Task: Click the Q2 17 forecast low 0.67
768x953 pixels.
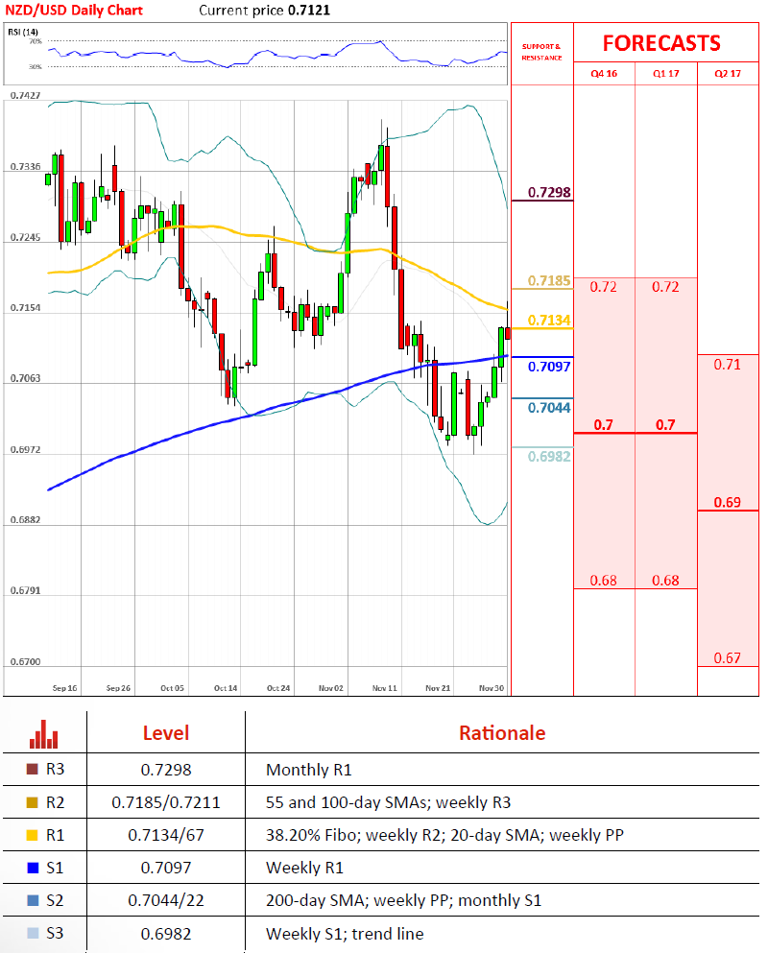Action: 728,658
